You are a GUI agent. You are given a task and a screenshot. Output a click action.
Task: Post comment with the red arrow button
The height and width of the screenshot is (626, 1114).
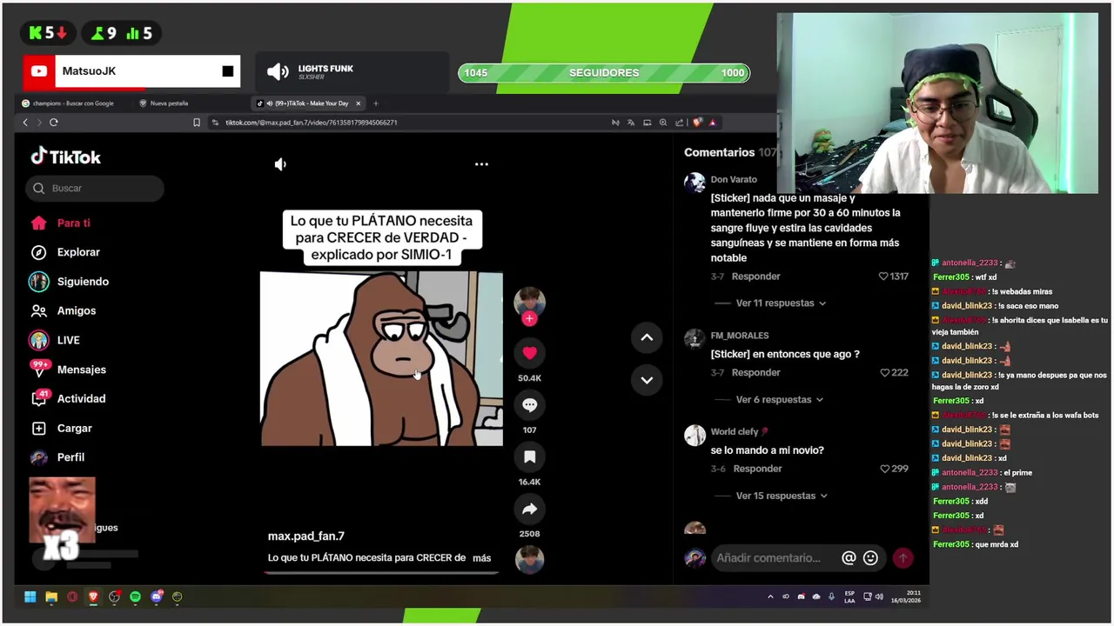click(903, 558)
